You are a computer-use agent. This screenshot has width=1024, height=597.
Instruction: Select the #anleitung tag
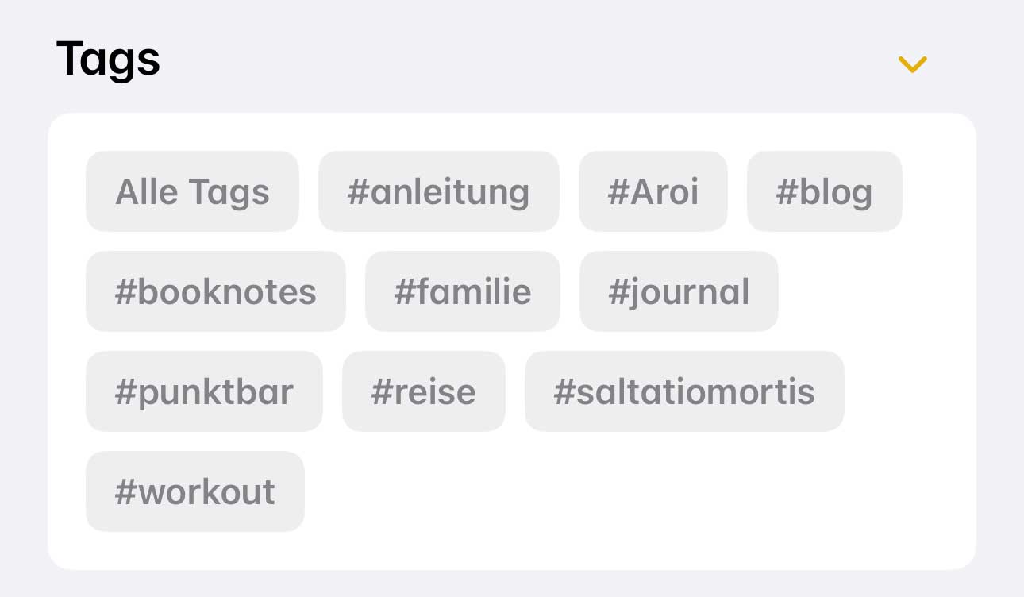click(439, 191)
